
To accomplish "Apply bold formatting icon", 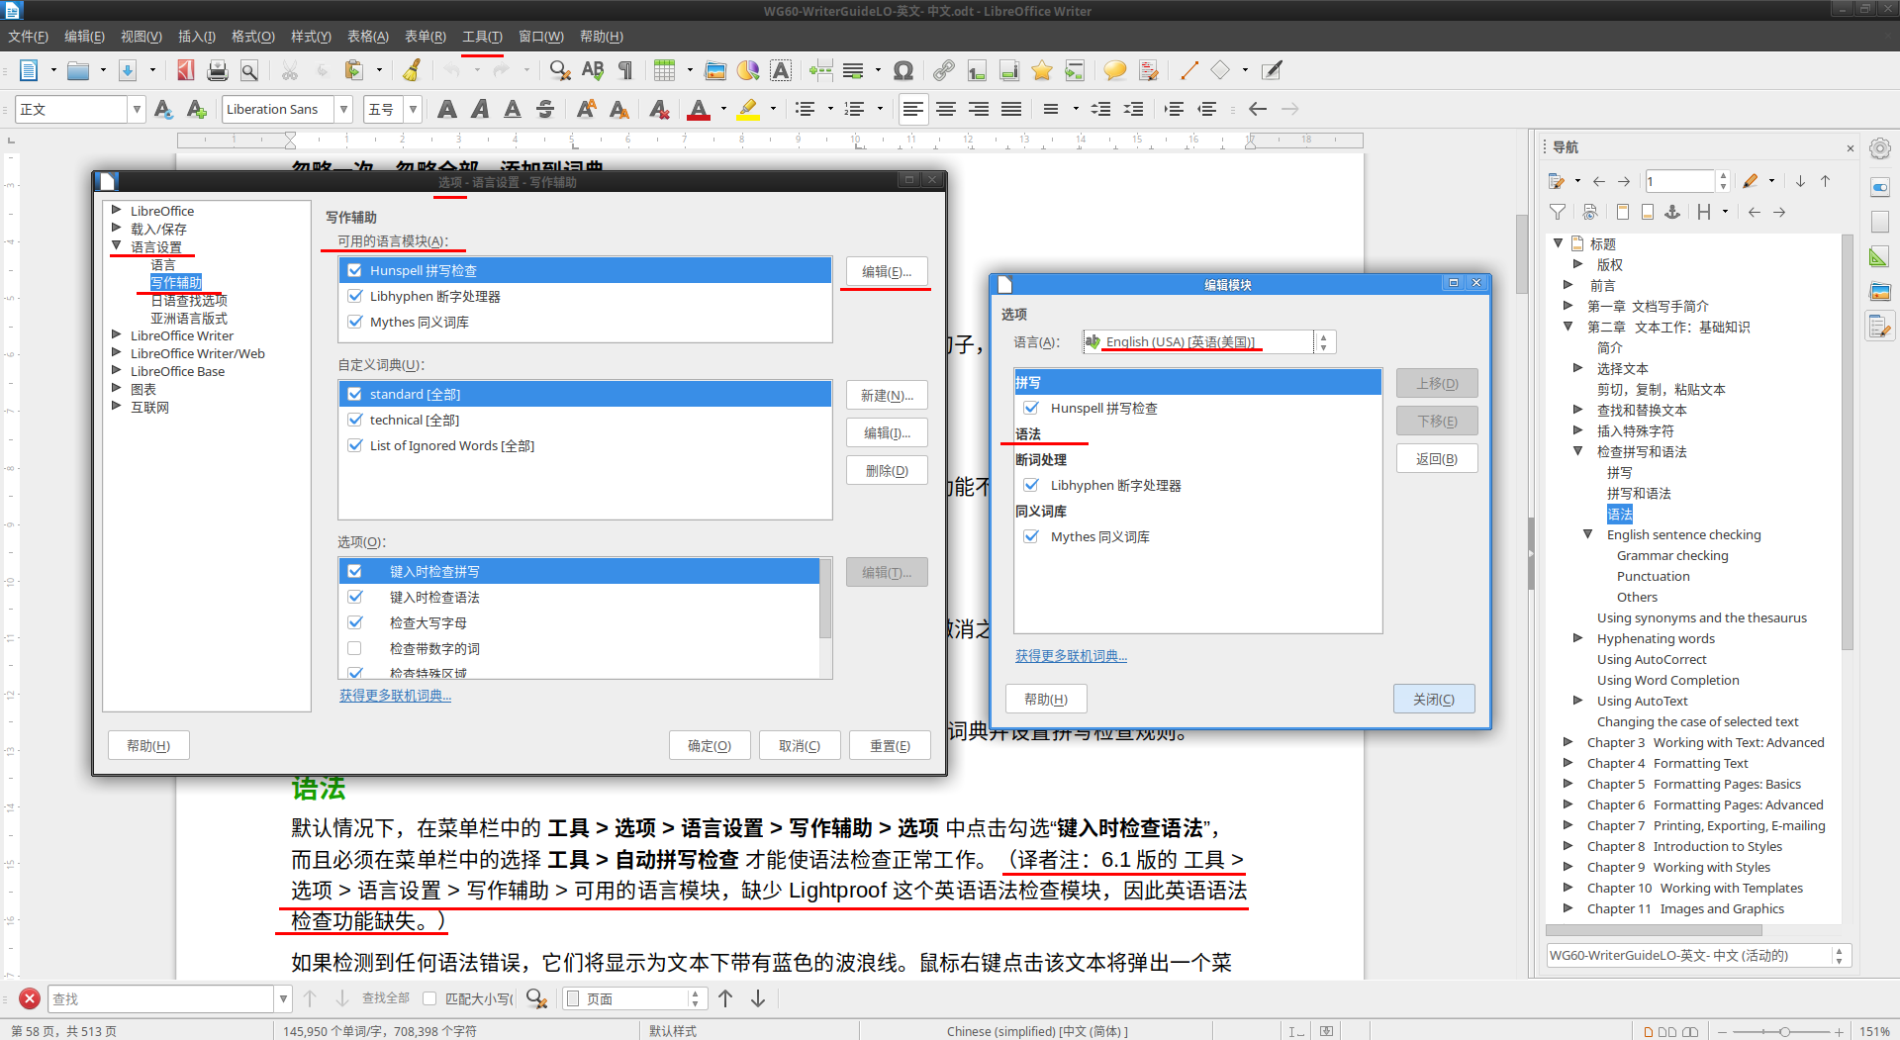I will pos(447,109).
